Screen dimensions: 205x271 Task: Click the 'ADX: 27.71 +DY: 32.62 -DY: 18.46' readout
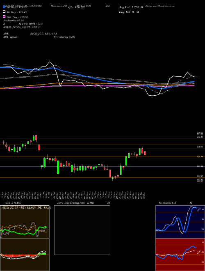(x=26, y=207)
